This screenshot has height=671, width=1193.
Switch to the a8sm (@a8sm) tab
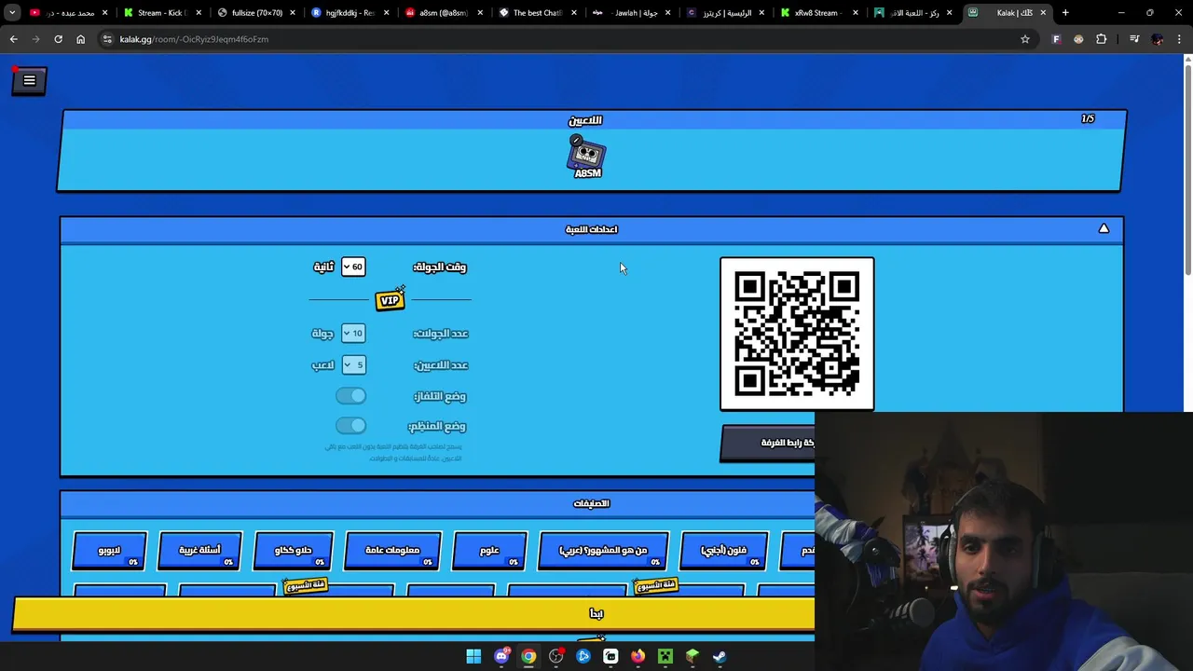coord(444,13)
